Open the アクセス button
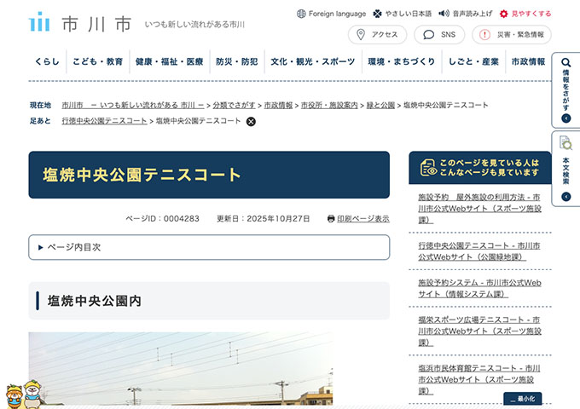Screen dimensions: 580x409 pos(377,35)
